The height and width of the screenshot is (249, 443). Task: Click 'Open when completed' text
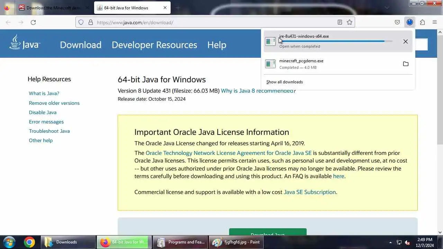coord(300,46)
